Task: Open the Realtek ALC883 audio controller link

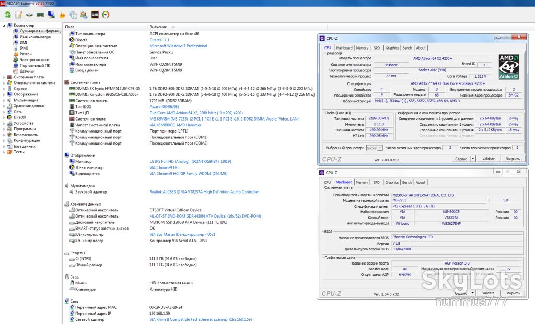Action: point(204,192)
